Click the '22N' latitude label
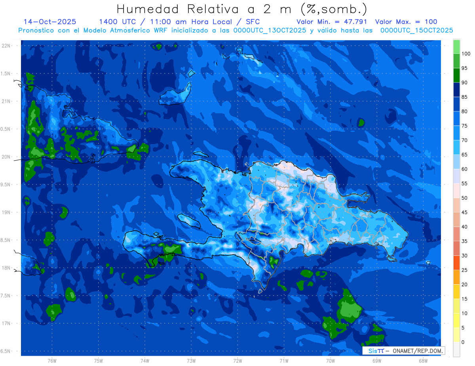This screenshot has height=366, width=475. (x=6, y=45)
